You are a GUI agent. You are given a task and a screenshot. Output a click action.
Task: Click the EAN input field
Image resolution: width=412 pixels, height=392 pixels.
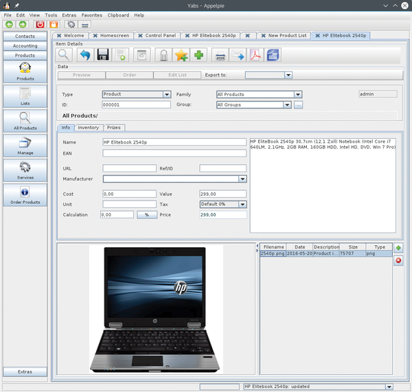[174, 153]
